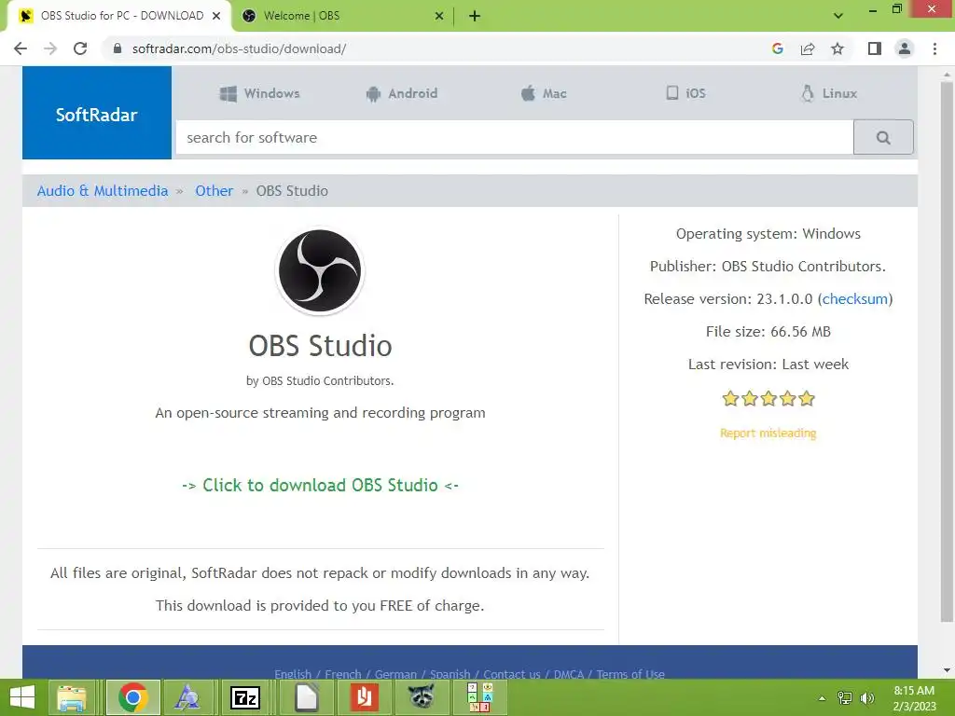955x716 pixels.
Task: Open the raccoon taskbar app
Action: 421,697
